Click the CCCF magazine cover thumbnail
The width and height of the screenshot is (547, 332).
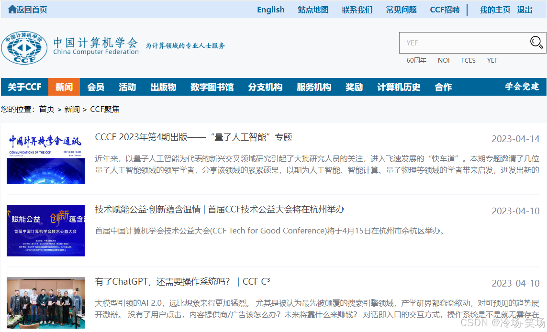45,158
